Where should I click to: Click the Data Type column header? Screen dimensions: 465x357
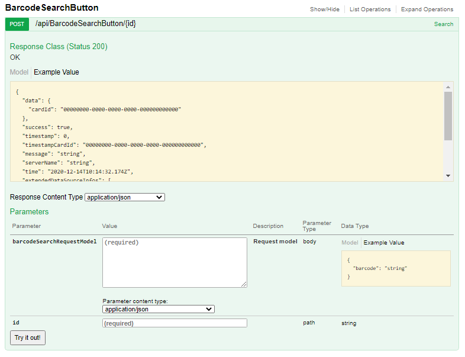[355, 226]
